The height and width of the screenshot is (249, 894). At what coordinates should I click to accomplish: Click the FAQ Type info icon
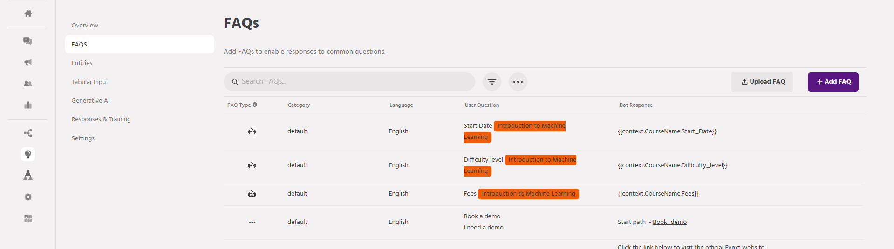tap(255, 105)
